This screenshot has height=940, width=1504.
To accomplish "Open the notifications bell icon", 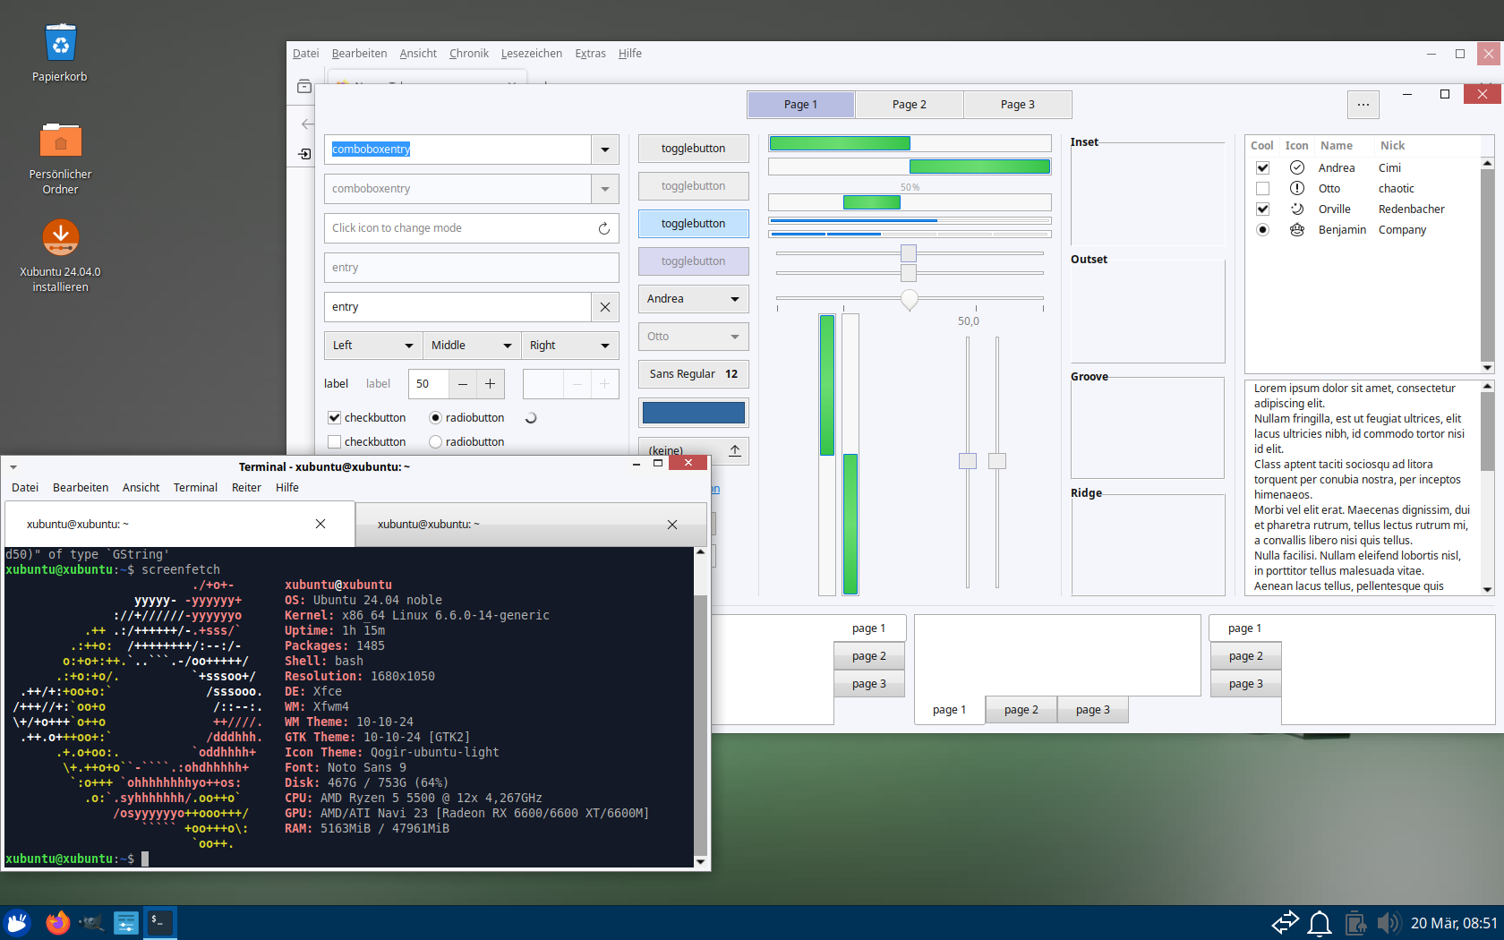I will [x=1320, y=922].
